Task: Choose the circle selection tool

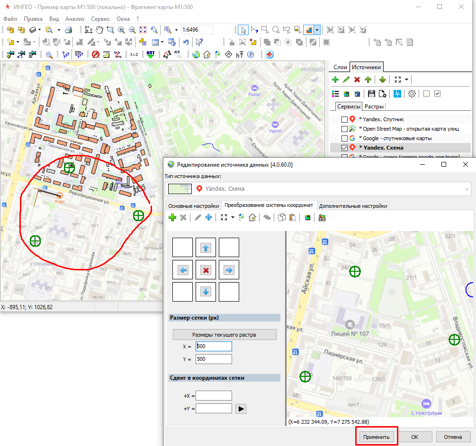Action: click(276, 30)
